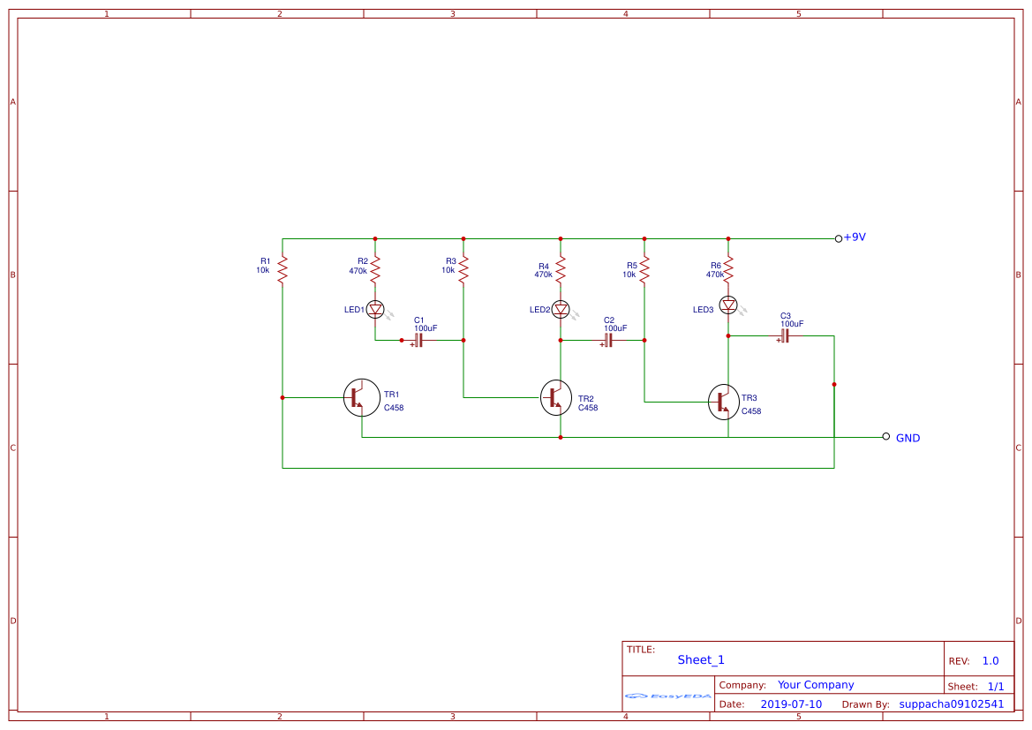Click the Sheet_1 title text
Screen dimensions: 1032x730
701,659
